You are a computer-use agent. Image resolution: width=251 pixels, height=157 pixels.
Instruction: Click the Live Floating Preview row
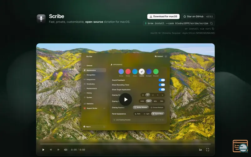point(139,120)
